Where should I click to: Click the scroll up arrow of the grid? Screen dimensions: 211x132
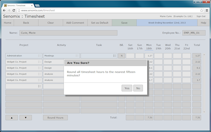[204, 55]
